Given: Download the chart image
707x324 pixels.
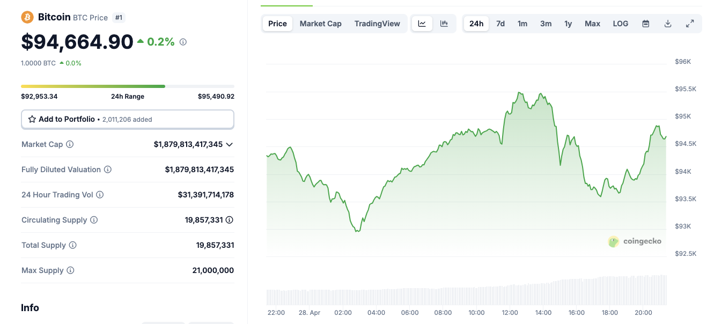Looking at the screenshot, I should tap(668, 23).
